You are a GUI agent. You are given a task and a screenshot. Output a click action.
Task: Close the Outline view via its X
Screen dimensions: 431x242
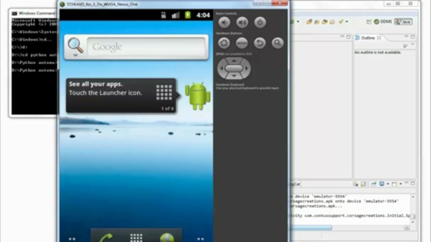point(379,38)
